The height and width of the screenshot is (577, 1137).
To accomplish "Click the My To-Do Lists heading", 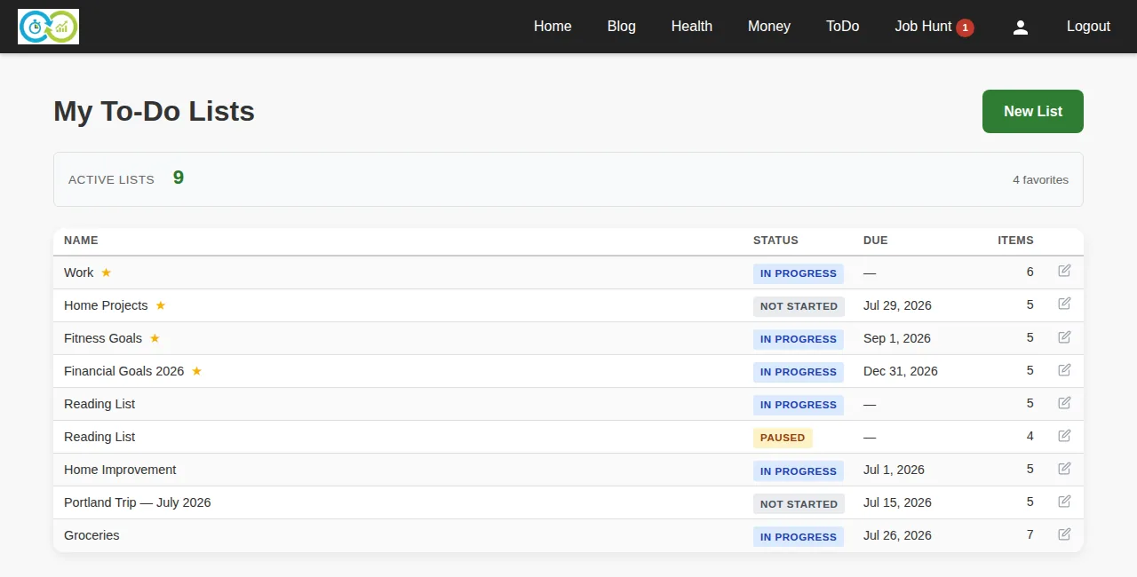I will (x=154, y=111).
